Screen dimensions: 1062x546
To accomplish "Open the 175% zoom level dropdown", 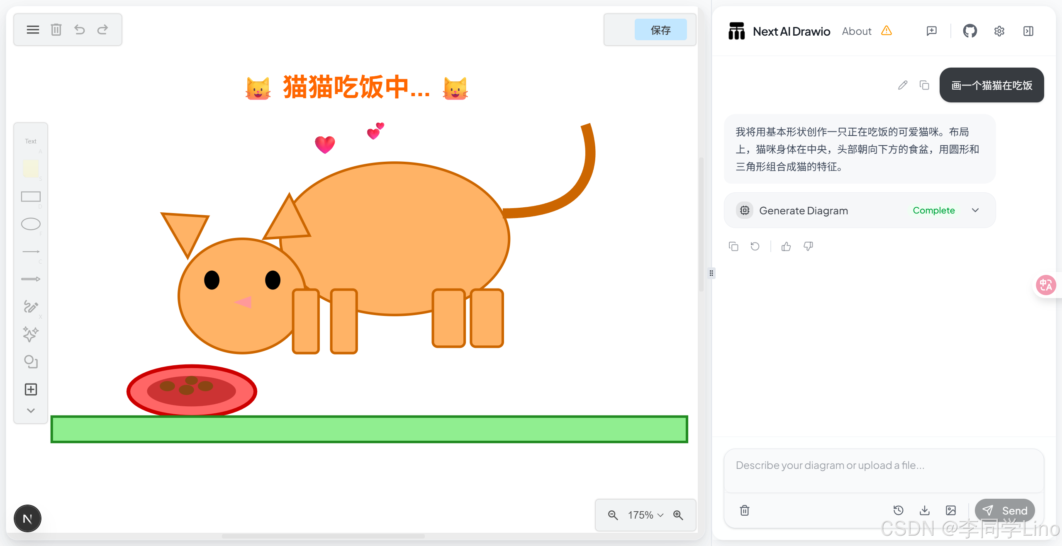I will (x=645, y=515).
